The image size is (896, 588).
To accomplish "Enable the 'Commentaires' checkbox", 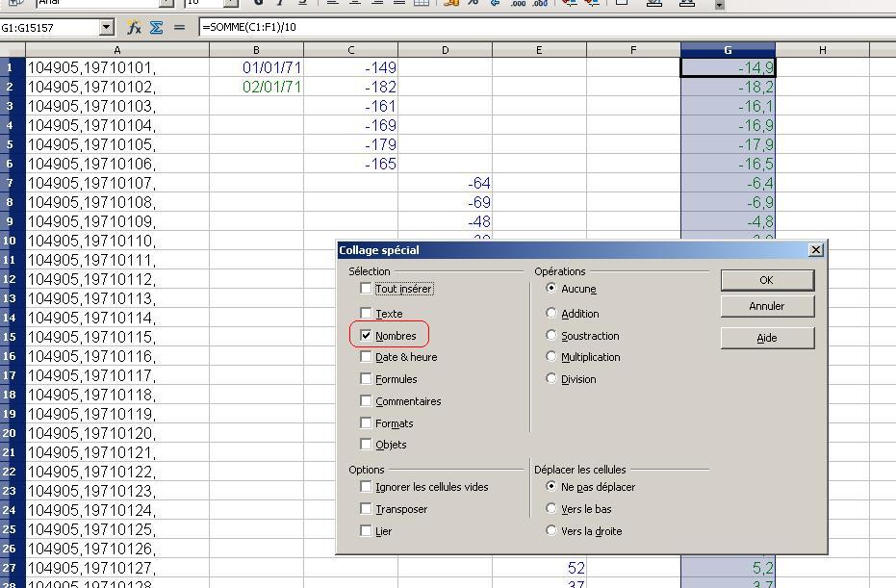I will (366, 400).
